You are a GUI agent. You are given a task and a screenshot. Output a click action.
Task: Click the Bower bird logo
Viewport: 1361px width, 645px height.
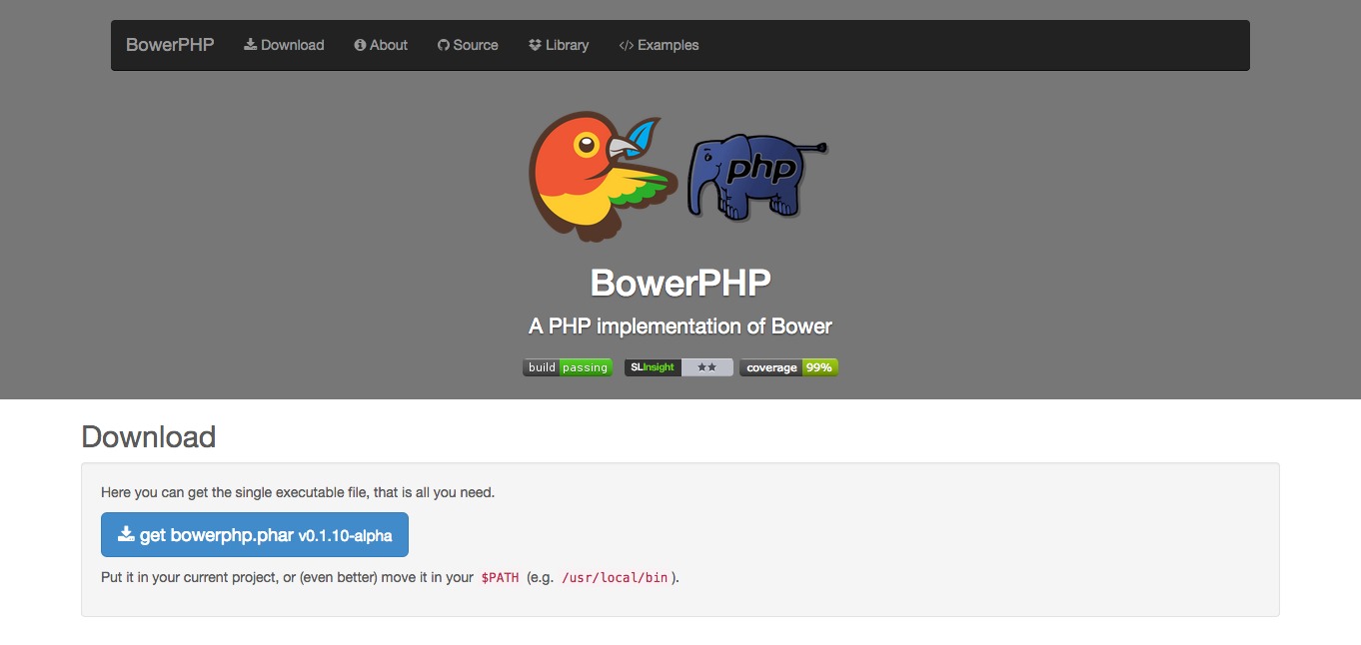tap(604, 177)
